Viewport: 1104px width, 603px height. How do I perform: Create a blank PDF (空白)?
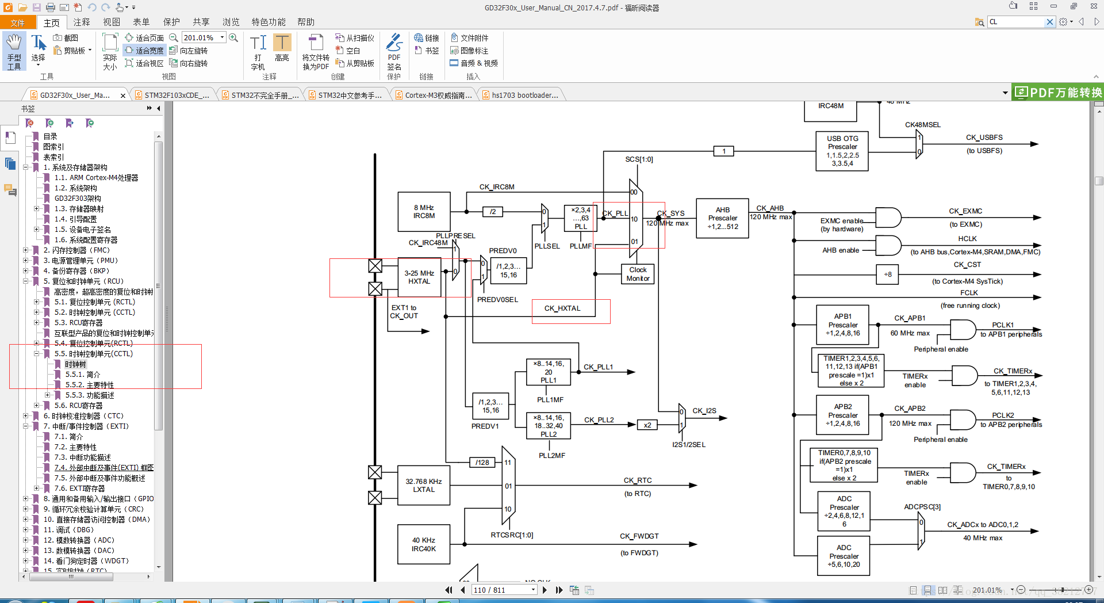tap(348, 51)
